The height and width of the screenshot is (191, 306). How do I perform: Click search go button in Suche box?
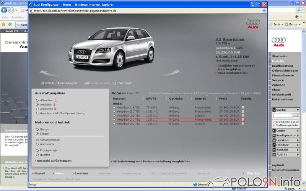tap(296, 115)
